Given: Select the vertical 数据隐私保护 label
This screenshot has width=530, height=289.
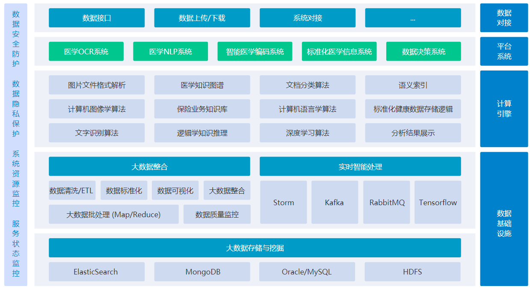Looking at the screenshot, I should point(16,109).
